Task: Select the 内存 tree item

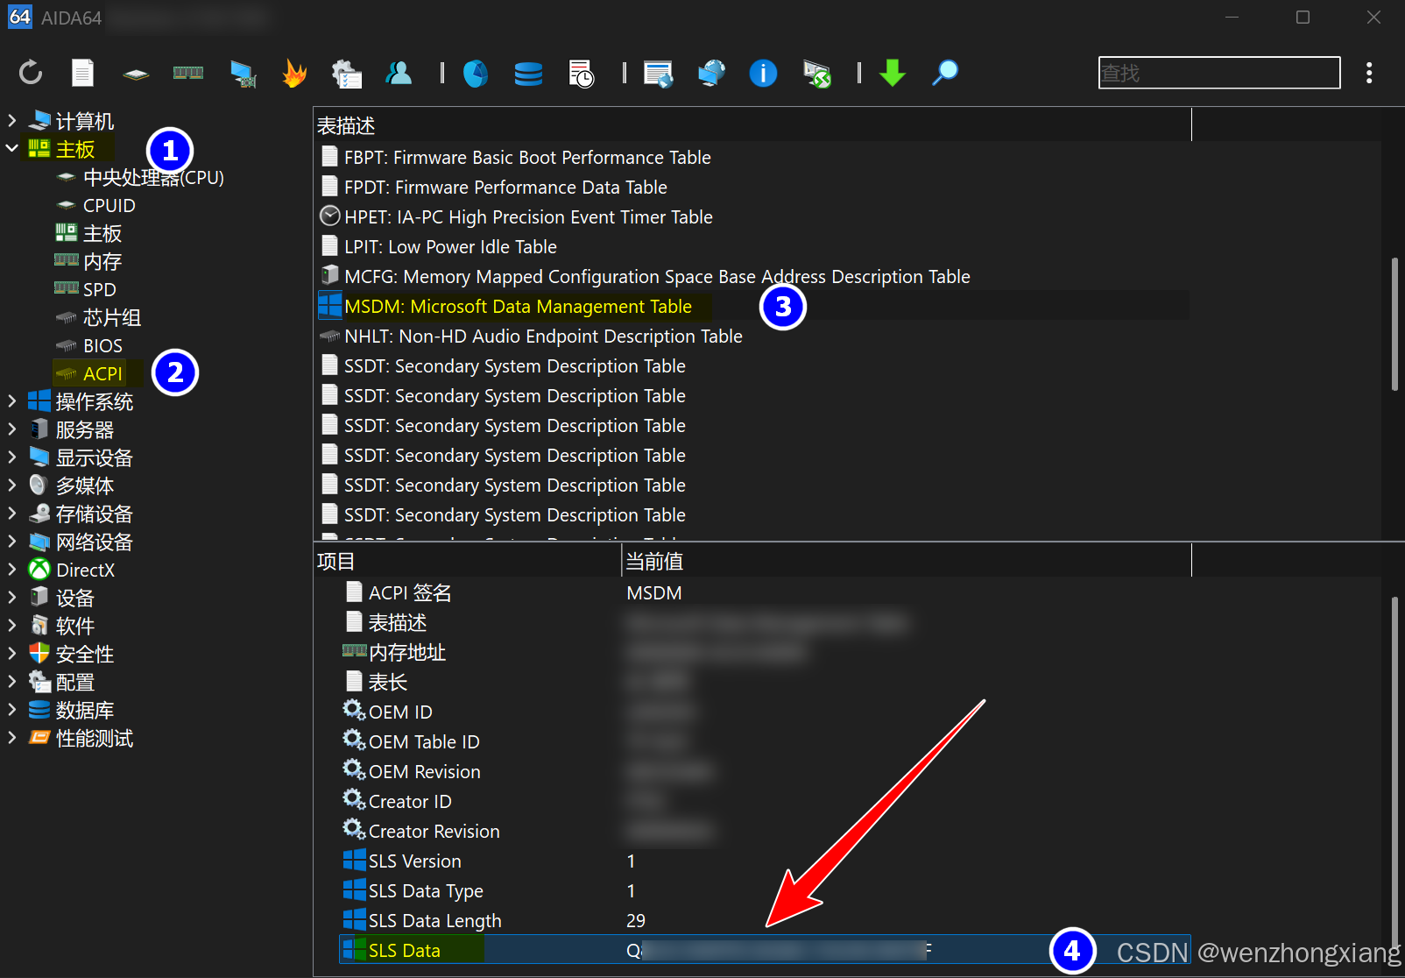Action: [102, 261]
